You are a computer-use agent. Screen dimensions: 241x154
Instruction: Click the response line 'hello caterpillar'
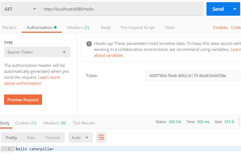pyautogui.click(x=35, y=149)
